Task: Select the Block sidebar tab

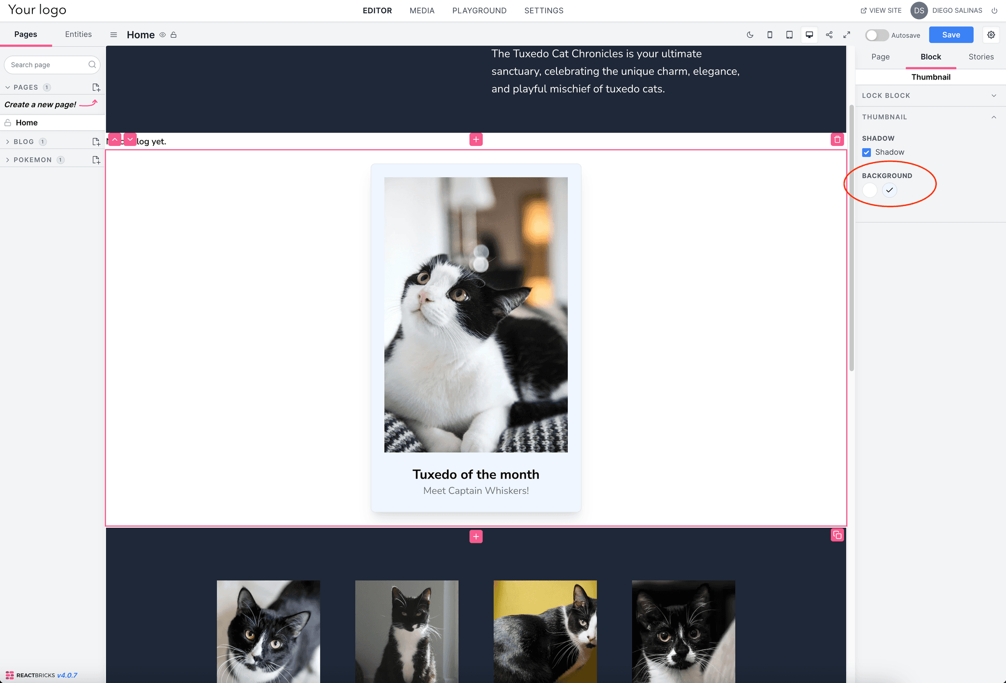Action: click(930, 57)
